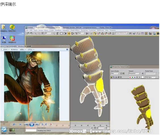Screen dimensions: 160x136
Task: Toggle the alpha channel display
Action: click(137, 77)
